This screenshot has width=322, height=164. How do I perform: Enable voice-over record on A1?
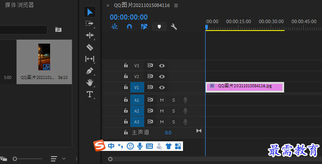(x=185, y=100)
